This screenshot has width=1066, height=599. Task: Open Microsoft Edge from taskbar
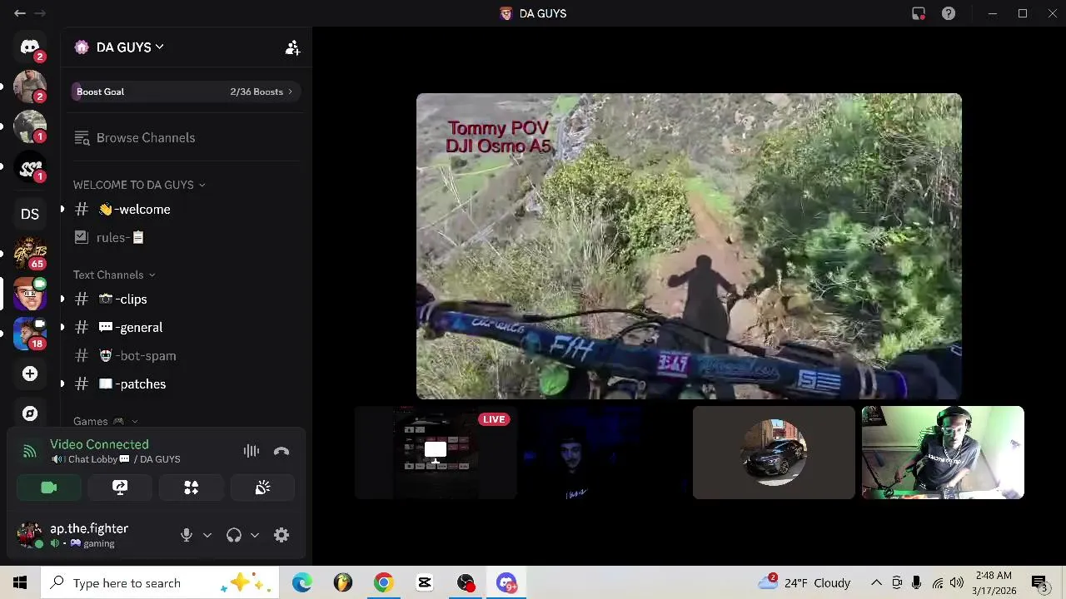coord(301,583)
